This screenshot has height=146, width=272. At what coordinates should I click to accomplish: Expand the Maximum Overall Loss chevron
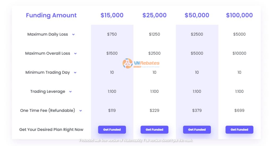(x=75, y=54)
